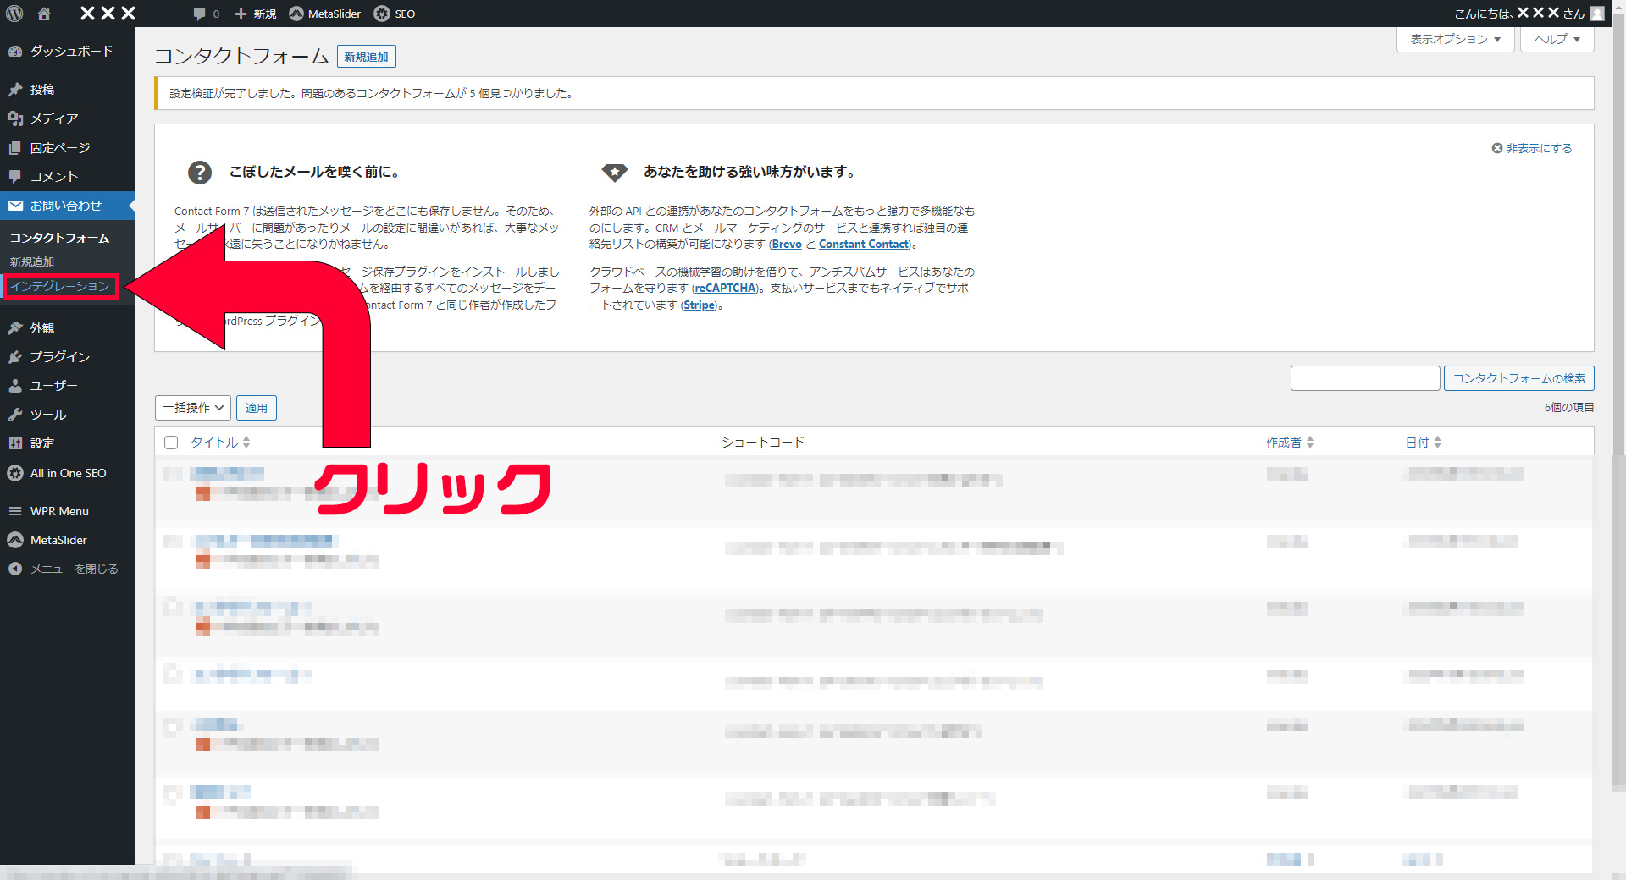This screenshot has height=880, width=1626.
Task: Click the コンタクトフォームの検索 button
Action: click(1518, 378)
